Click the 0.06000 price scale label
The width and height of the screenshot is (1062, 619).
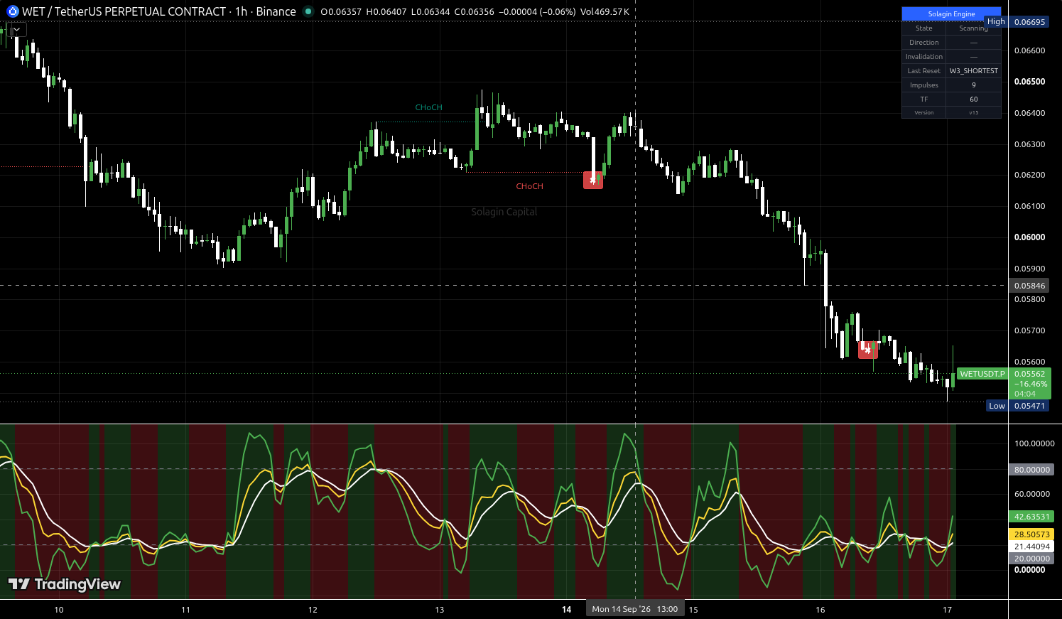[1029, 237]
